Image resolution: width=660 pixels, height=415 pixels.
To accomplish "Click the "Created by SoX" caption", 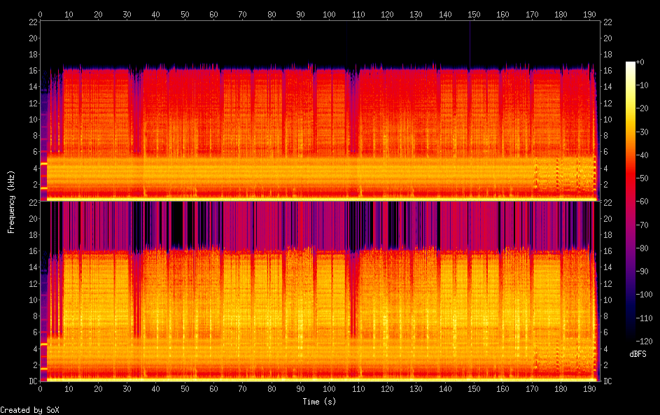I will tap(30, 410).
